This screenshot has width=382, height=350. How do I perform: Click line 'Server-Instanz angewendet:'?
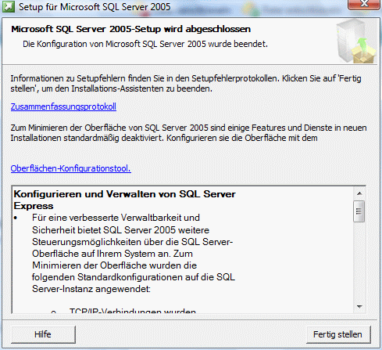[91, 289]
